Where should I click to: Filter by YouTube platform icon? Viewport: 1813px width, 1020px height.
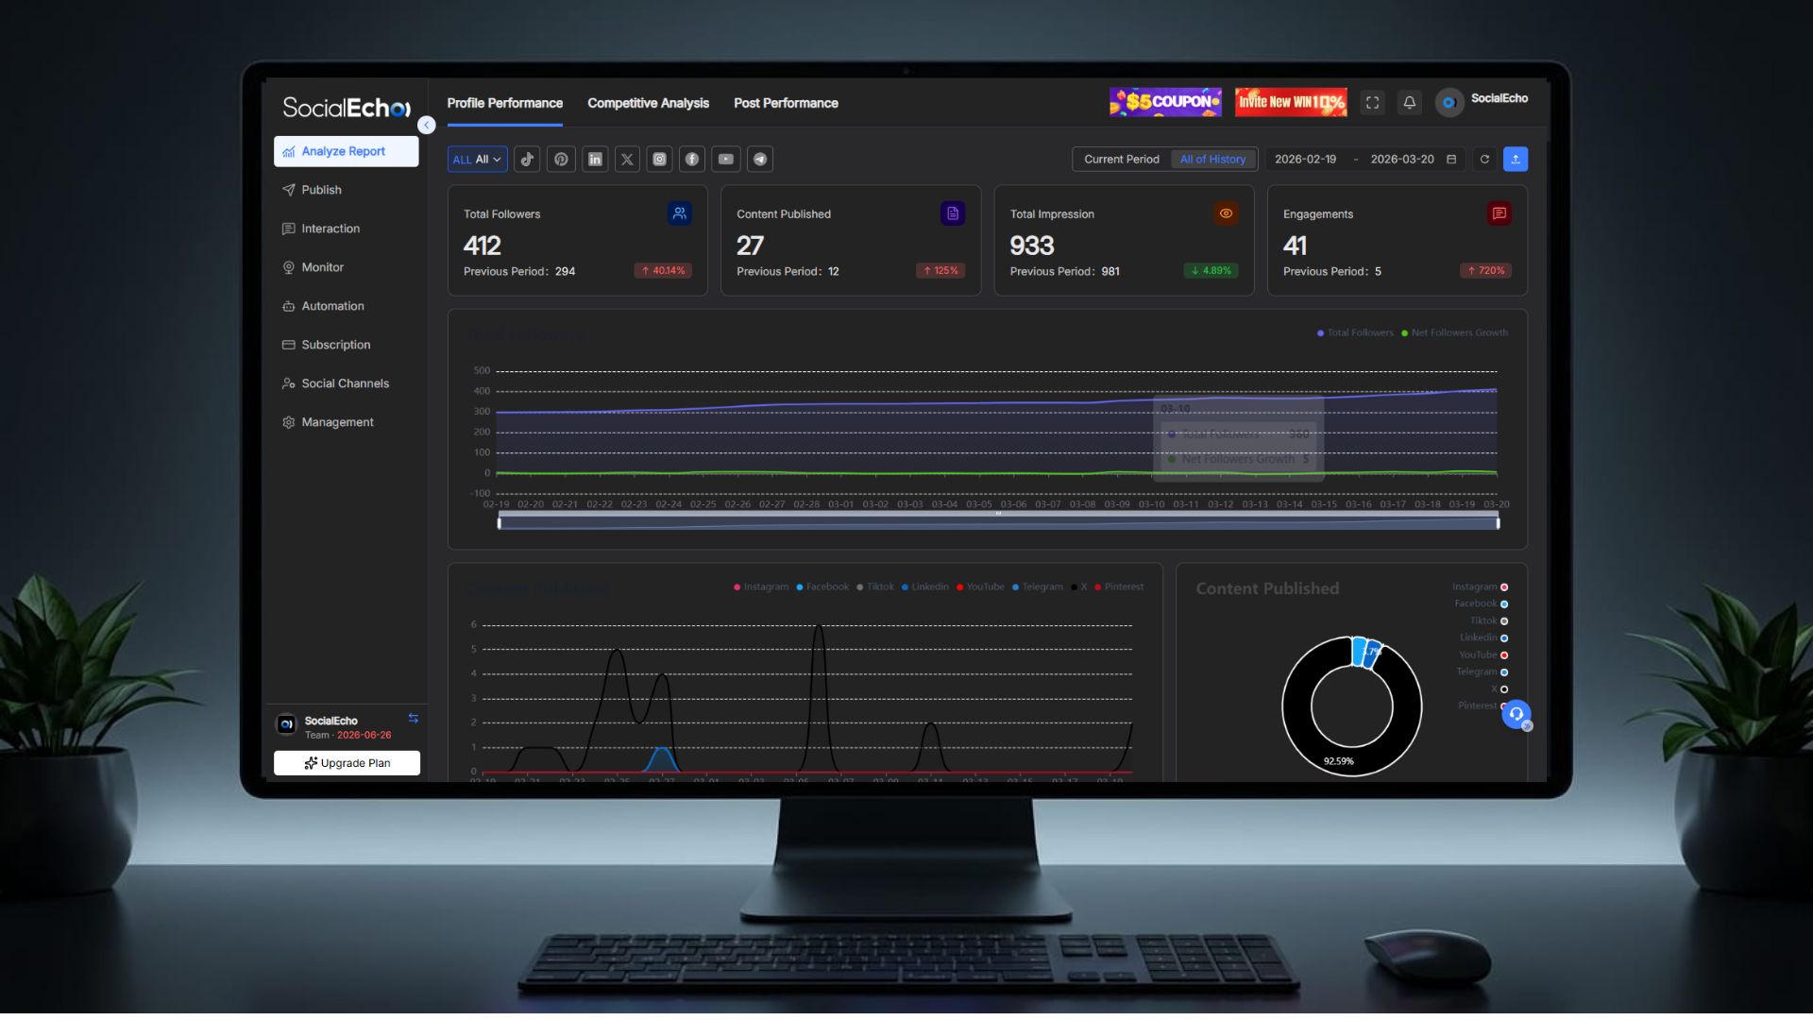[x=725, y=160]
